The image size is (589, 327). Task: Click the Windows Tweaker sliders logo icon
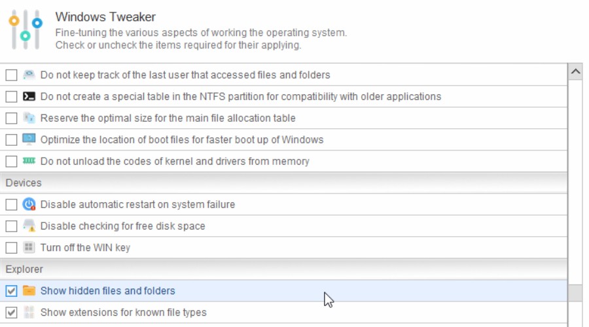(26, 29)
